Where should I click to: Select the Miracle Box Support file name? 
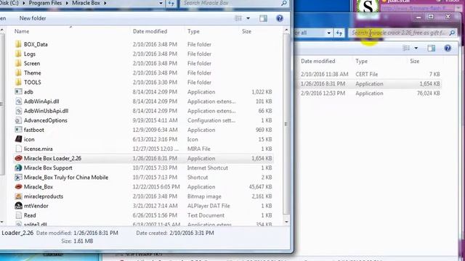pyautogui.click(x=48, y=167)
